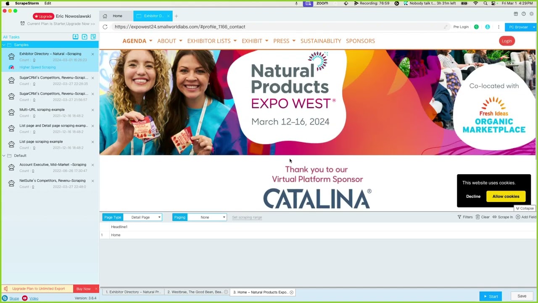
Task: Open the settings gear icon
Action: click(x=531, y=14)
